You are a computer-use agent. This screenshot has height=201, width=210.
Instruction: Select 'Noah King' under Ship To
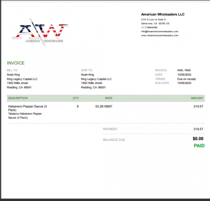click(87, 75)
